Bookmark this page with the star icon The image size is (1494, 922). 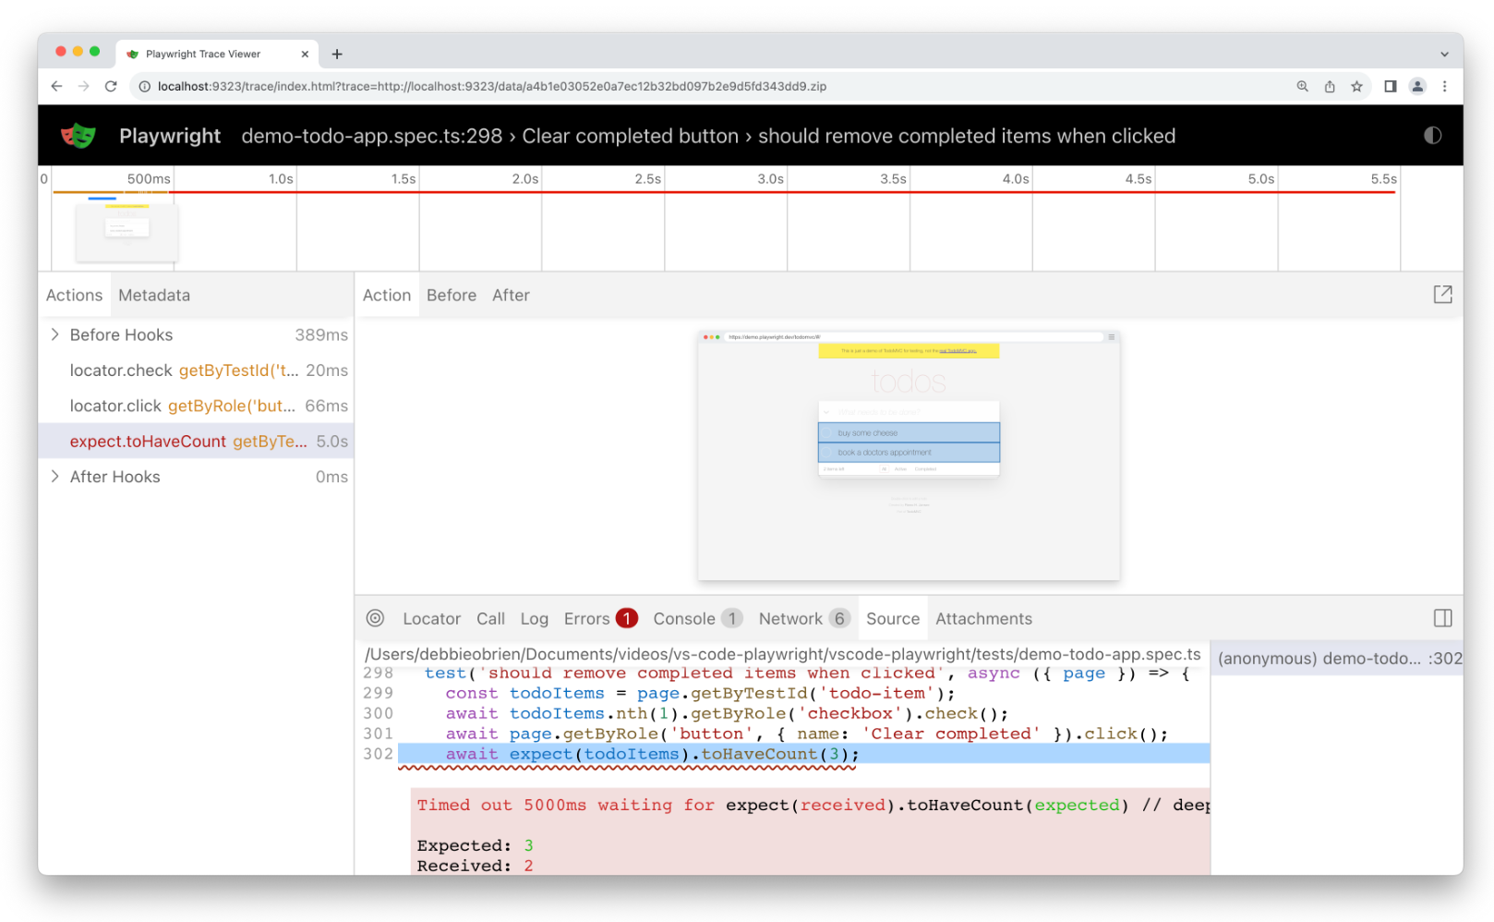coord(1356,86)
